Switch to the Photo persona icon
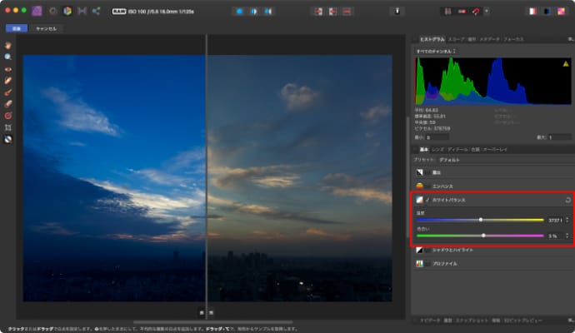 (36, 11)
